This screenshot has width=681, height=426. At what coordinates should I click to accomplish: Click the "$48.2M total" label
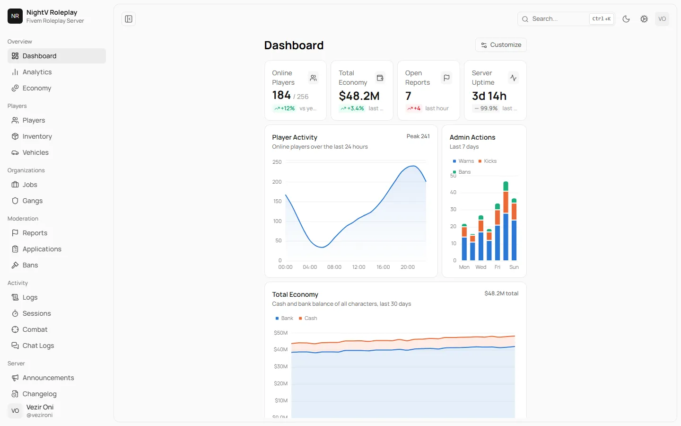[x=501, y=293]
